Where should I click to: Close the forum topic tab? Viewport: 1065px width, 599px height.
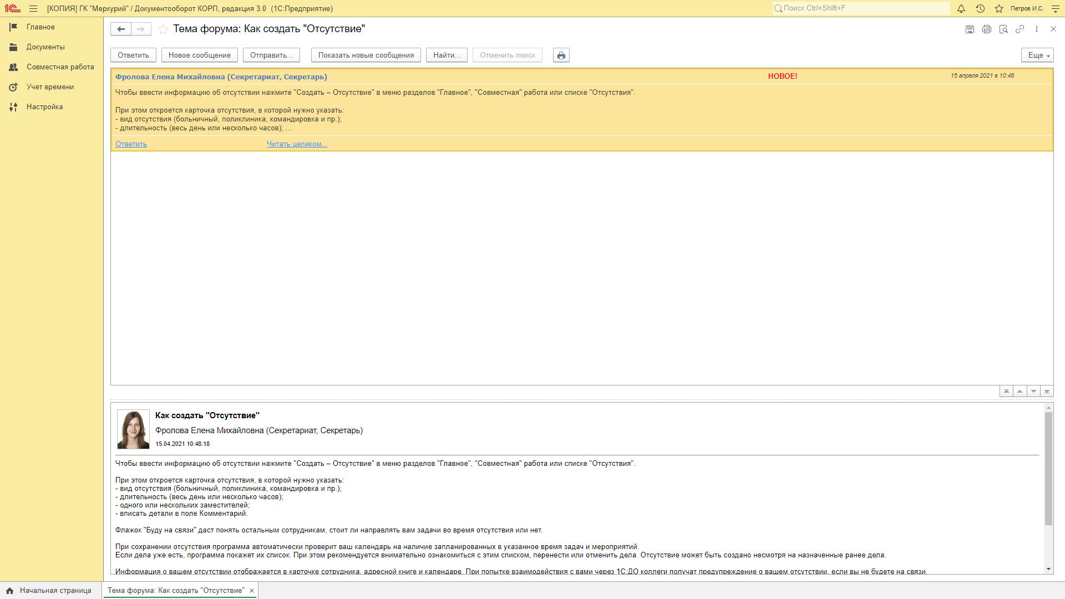pos(252,591)
